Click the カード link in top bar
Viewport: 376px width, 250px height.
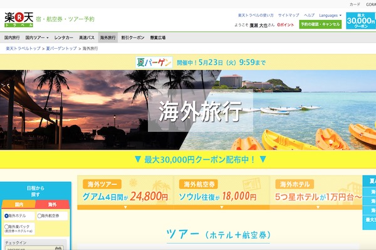tap(355, 4)
